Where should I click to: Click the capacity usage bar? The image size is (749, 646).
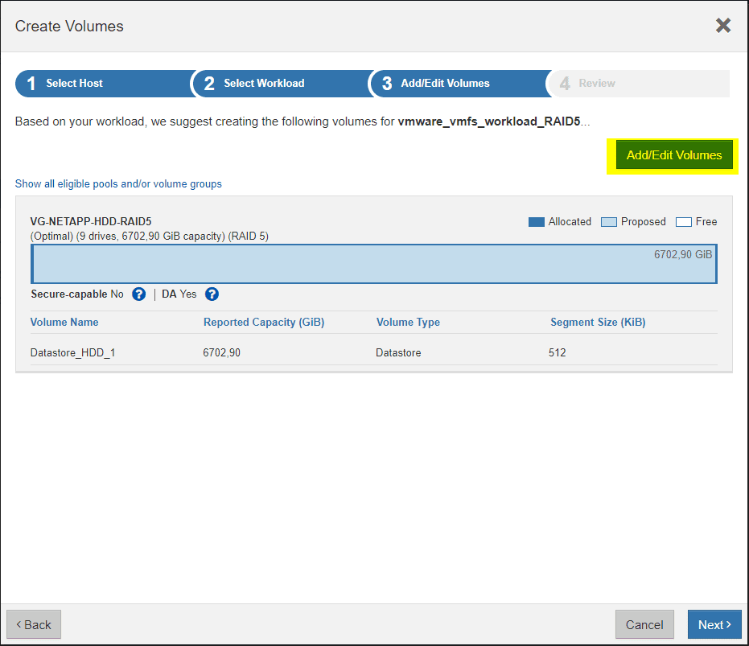(x=374, y=263)
